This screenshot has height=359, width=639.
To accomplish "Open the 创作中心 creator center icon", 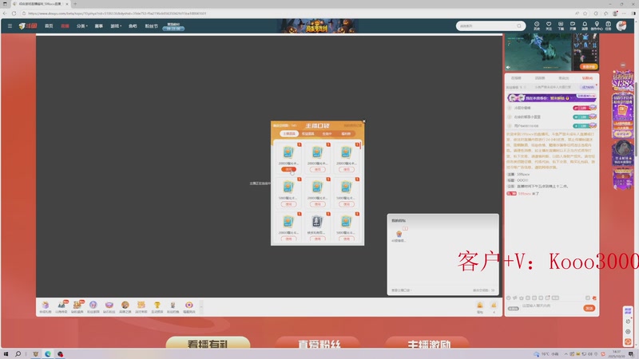I will click(597, 26).
